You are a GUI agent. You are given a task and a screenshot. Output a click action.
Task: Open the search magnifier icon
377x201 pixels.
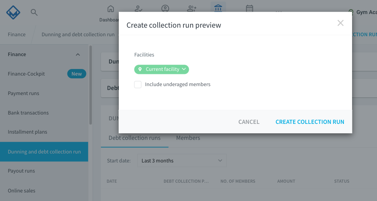34,12
